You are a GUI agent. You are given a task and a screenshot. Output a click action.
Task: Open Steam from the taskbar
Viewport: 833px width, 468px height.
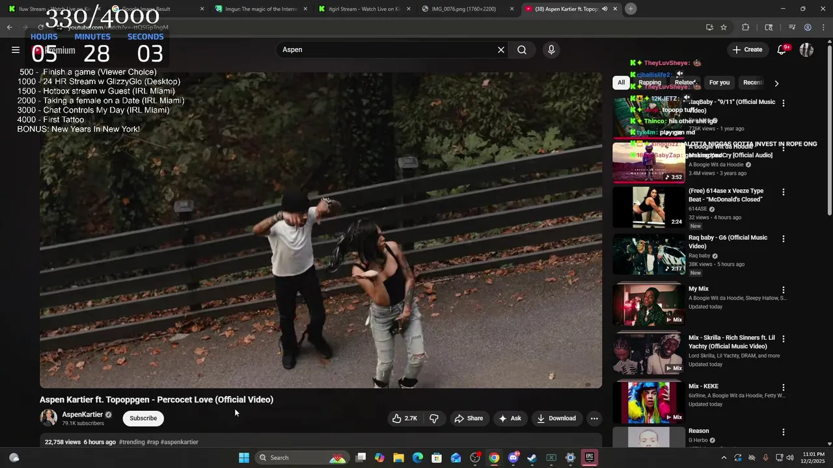tap(532, 458)
